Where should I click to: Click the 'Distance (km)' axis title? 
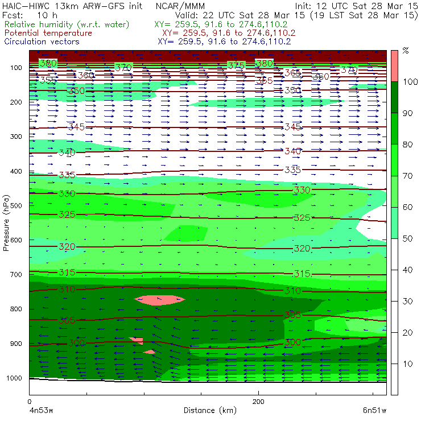coord(210,410)
